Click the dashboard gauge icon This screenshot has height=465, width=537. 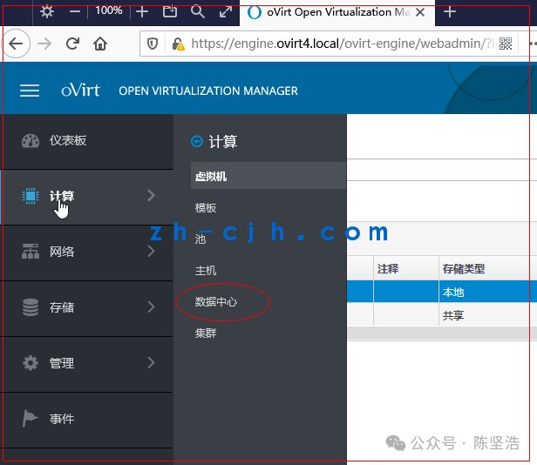pyautogui.click(x=31, y=141)
